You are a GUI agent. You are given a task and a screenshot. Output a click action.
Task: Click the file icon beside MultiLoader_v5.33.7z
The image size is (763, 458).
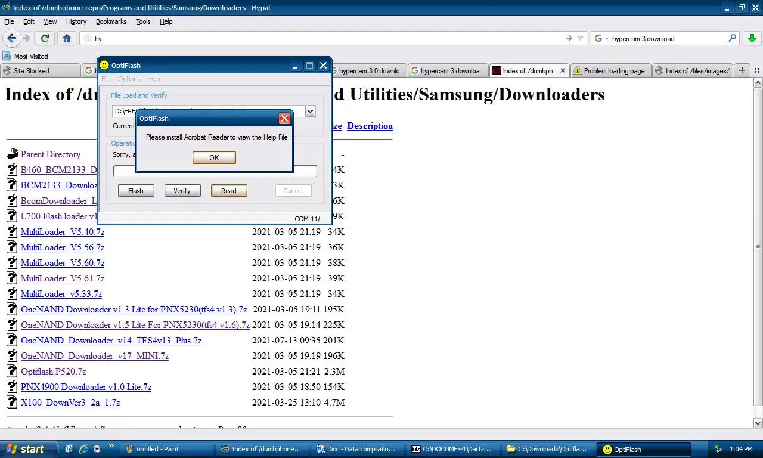(x=12, y=293)
